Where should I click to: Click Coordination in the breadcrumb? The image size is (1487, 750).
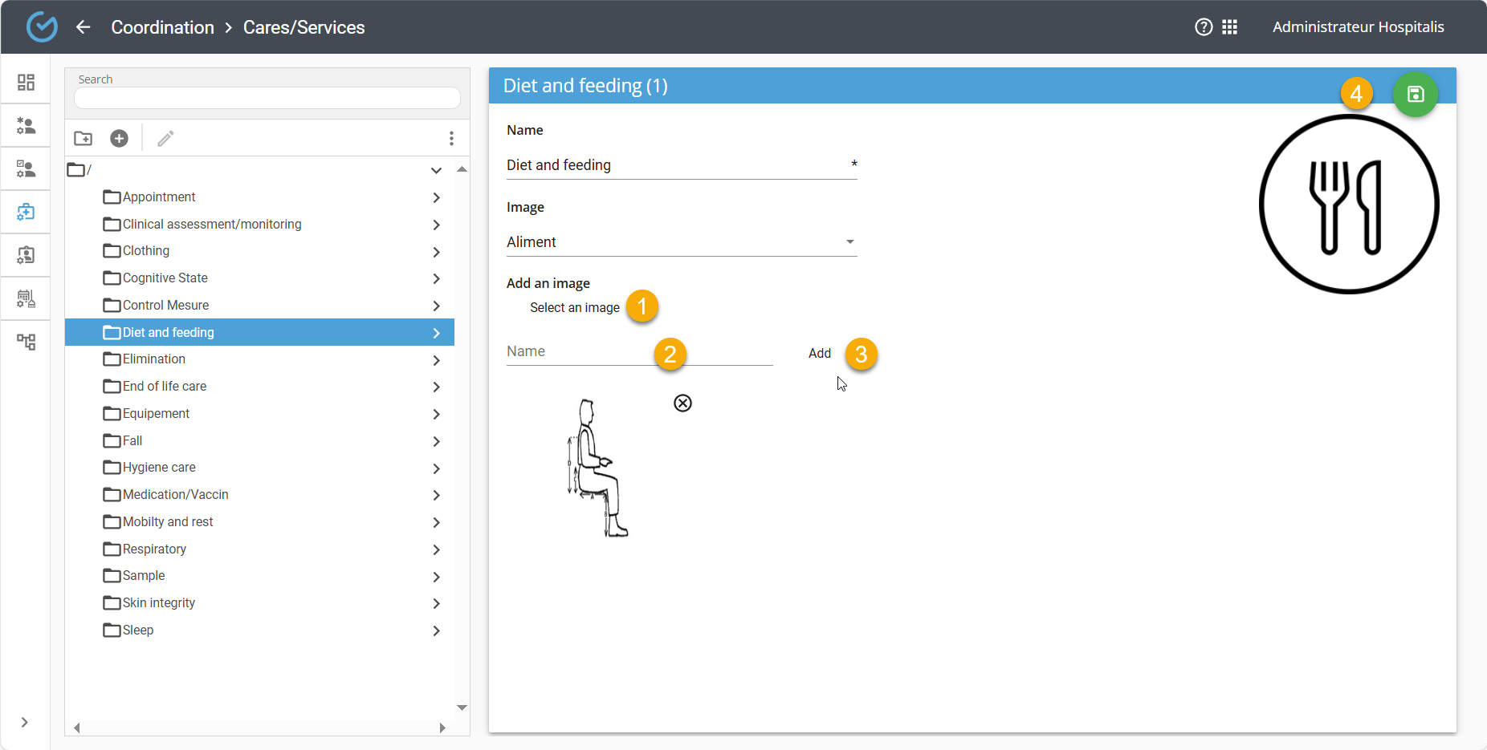(x=162, y=27)
